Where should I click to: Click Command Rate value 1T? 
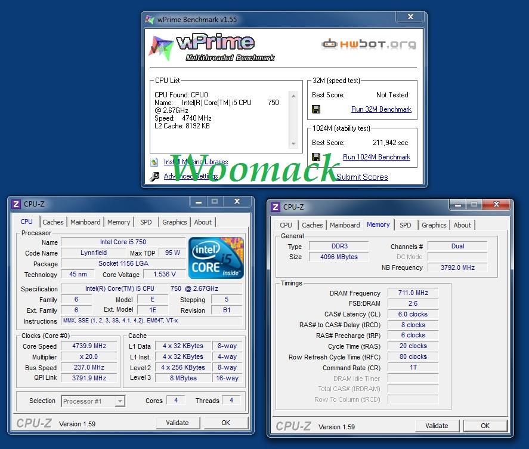click(413, 367)
